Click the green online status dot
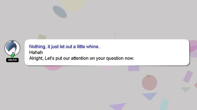 click(12, 56)
